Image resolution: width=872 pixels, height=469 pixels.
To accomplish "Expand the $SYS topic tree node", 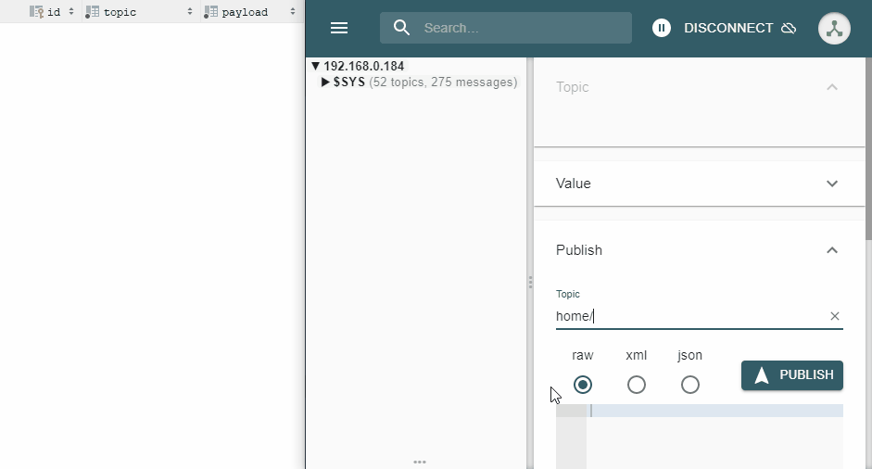I will (325, 82).
